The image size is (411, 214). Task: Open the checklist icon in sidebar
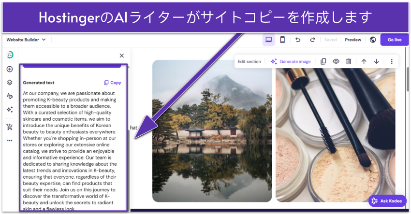click(x=10, y=55)
